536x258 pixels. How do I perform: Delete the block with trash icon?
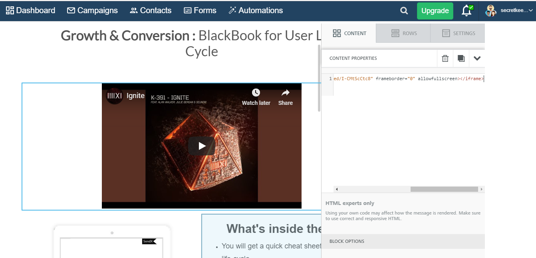click(445, 58)
